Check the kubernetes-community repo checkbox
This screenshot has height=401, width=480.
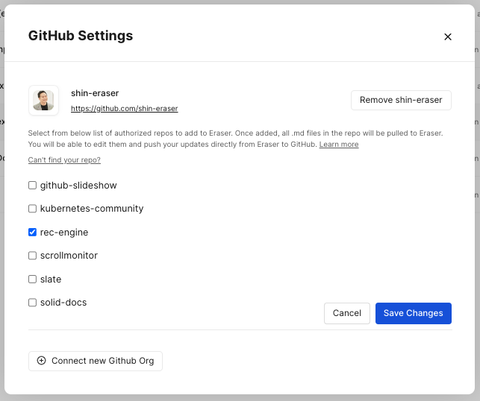pos(32,209)
